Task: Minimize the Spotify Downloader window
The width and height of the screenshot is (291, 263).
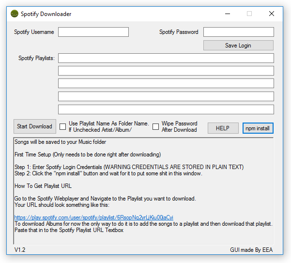Action: coord(228,14)
